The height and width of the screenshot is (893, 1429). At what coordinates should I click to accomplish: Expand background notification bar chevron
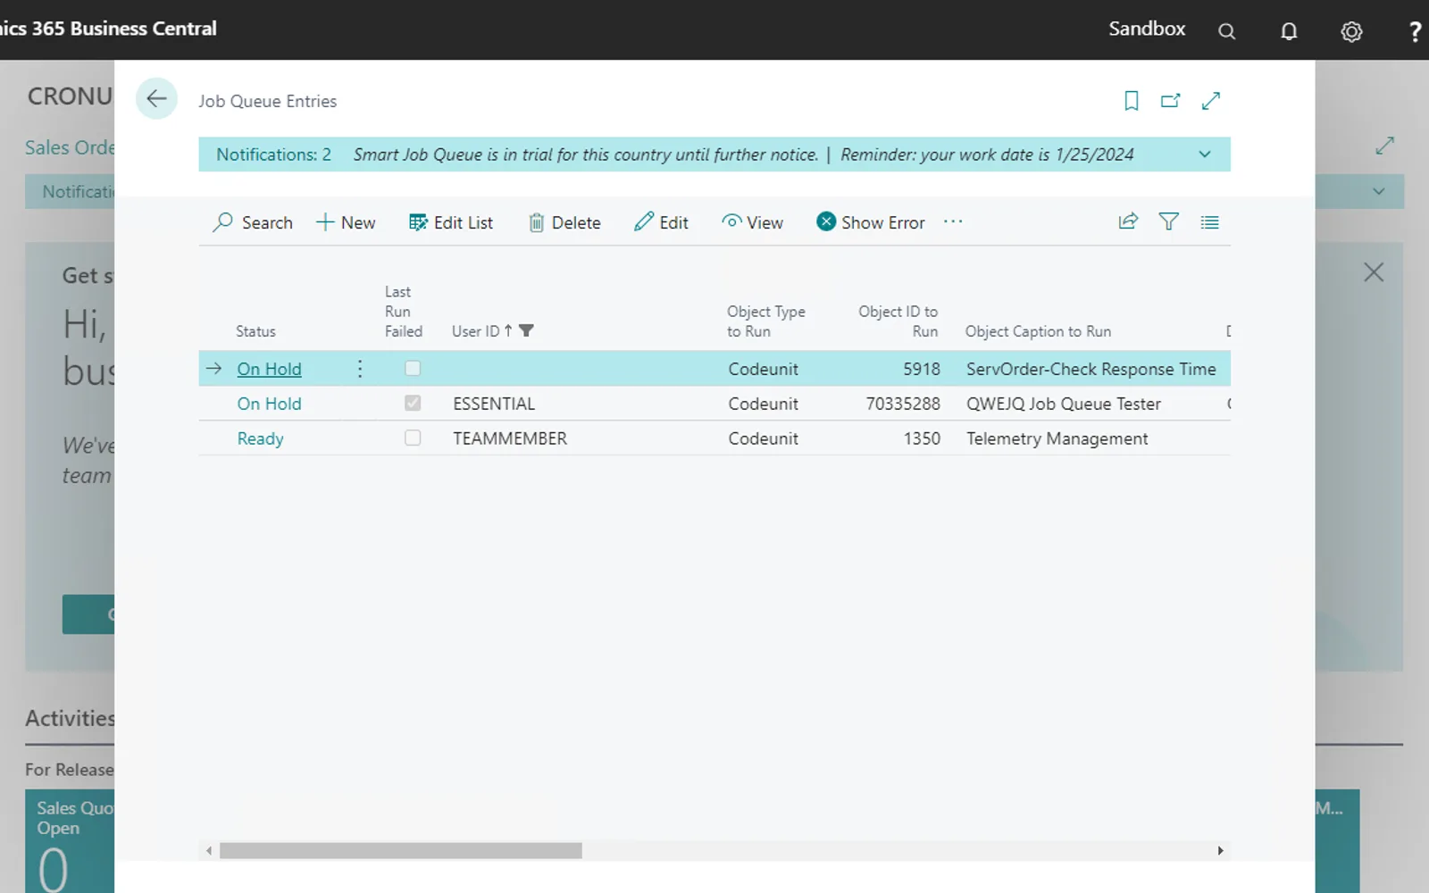1378,191
